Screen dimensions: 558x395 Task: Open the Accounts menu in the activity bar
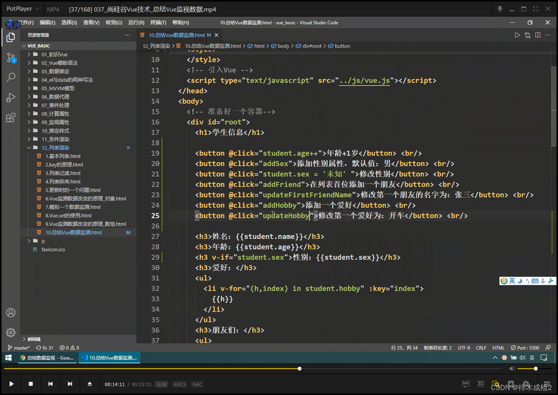point(11,313)
